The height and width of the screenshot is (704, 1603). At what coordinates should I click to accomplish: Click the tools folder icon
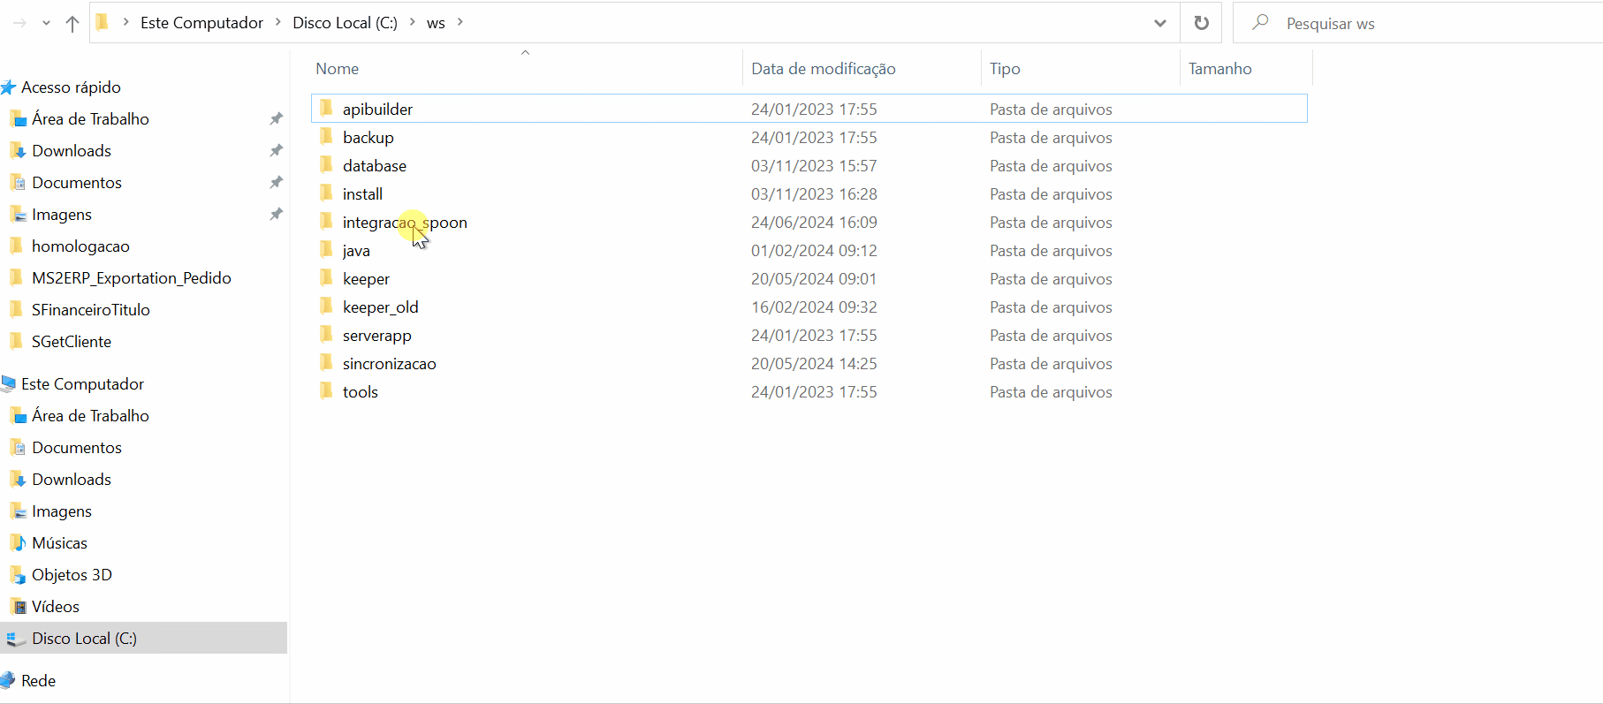point(326,390)
